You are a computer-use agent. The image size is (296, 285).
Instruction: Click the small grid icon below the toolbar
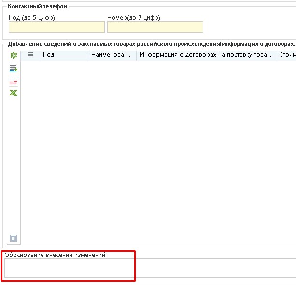(14, 238)
